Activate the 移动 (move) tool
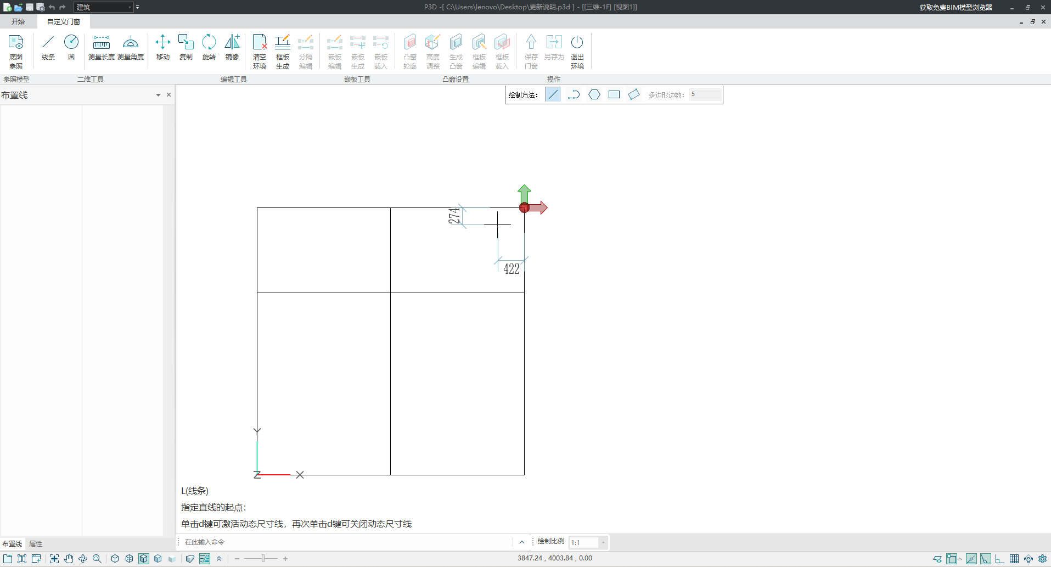This screenshot has height=567, width=1051. coord(163,47)
